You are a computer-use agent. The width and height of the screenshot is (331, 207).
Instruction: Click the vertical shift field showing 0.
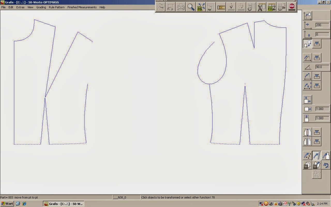click(322, 34)
